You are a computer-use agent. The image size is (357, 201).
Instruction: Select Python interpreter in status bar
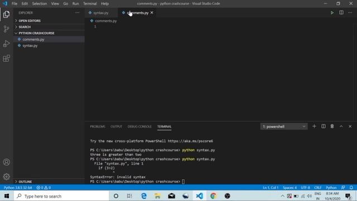click(18, 188)
